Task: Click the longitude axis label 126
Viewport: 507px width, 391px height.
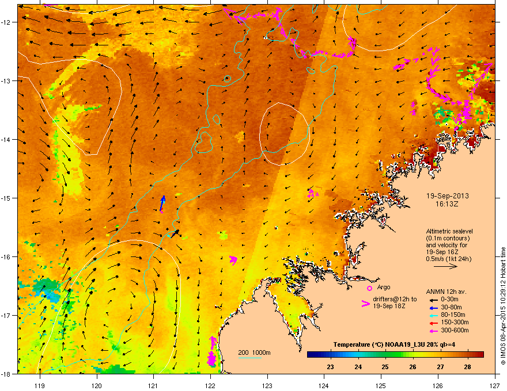Action: 438,385
